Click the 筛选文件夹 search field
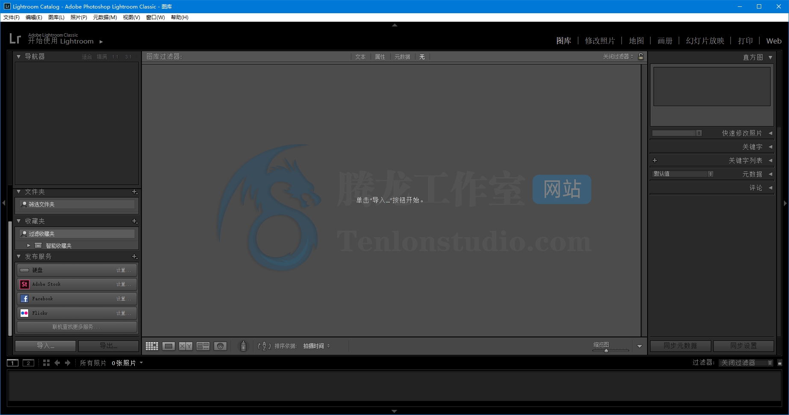 (77, 205)
